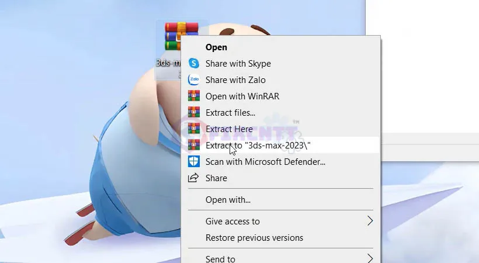The image size is (479, 263).
Task: Pick Share with Zalo entry text
Action: (x=235, y=80)
